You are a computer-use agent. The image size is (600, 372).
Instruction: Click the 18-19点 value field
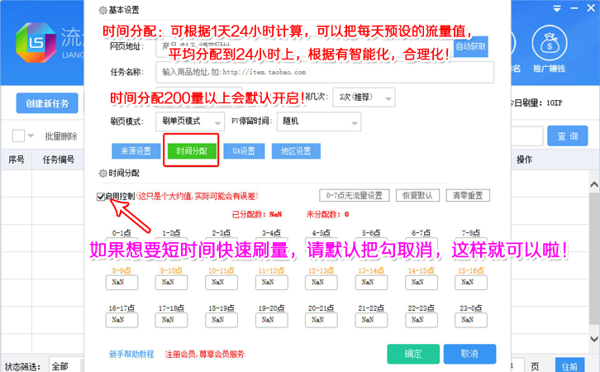pos(221,320)
